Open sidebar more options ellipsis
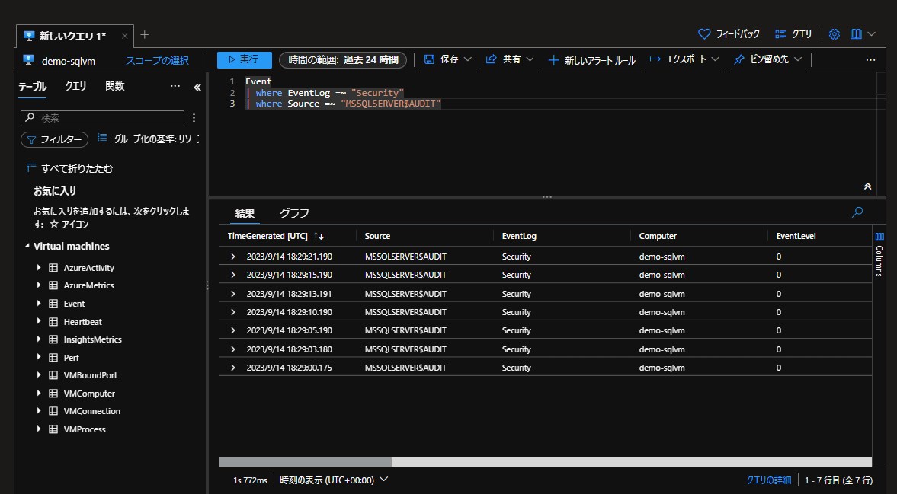 175,86
